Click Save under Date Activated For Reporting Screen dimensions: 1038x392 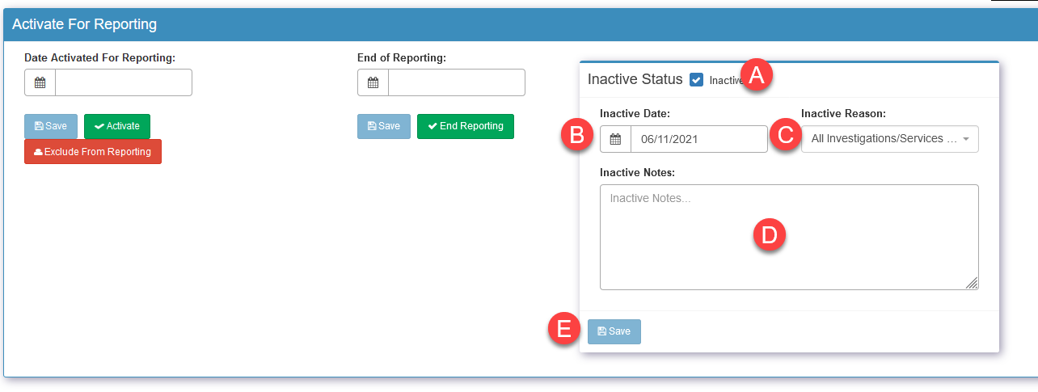51,126
